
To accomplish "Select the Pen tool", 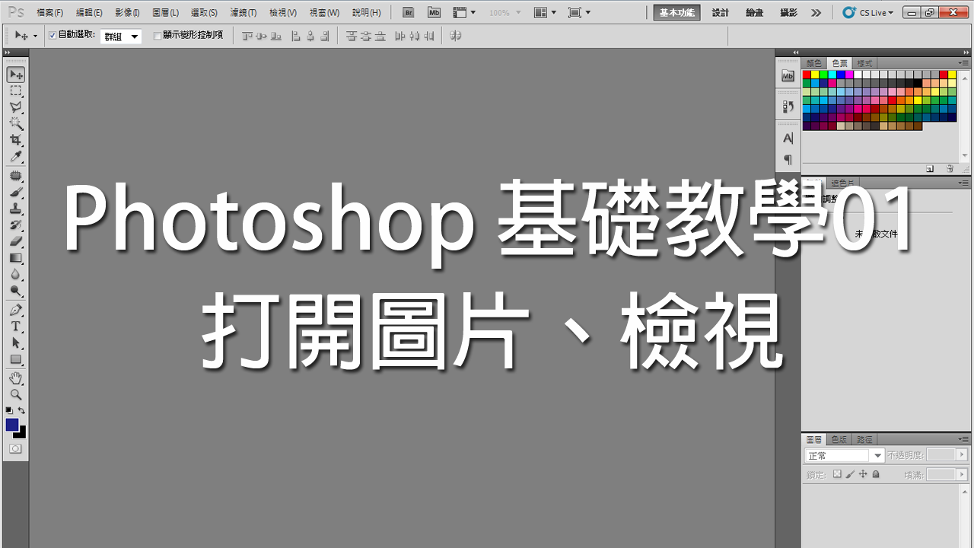I will click(16, 310).
